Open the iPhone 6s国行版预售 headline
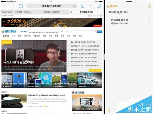153x114 pixels. pyautogui.click(x=84, y=66)
